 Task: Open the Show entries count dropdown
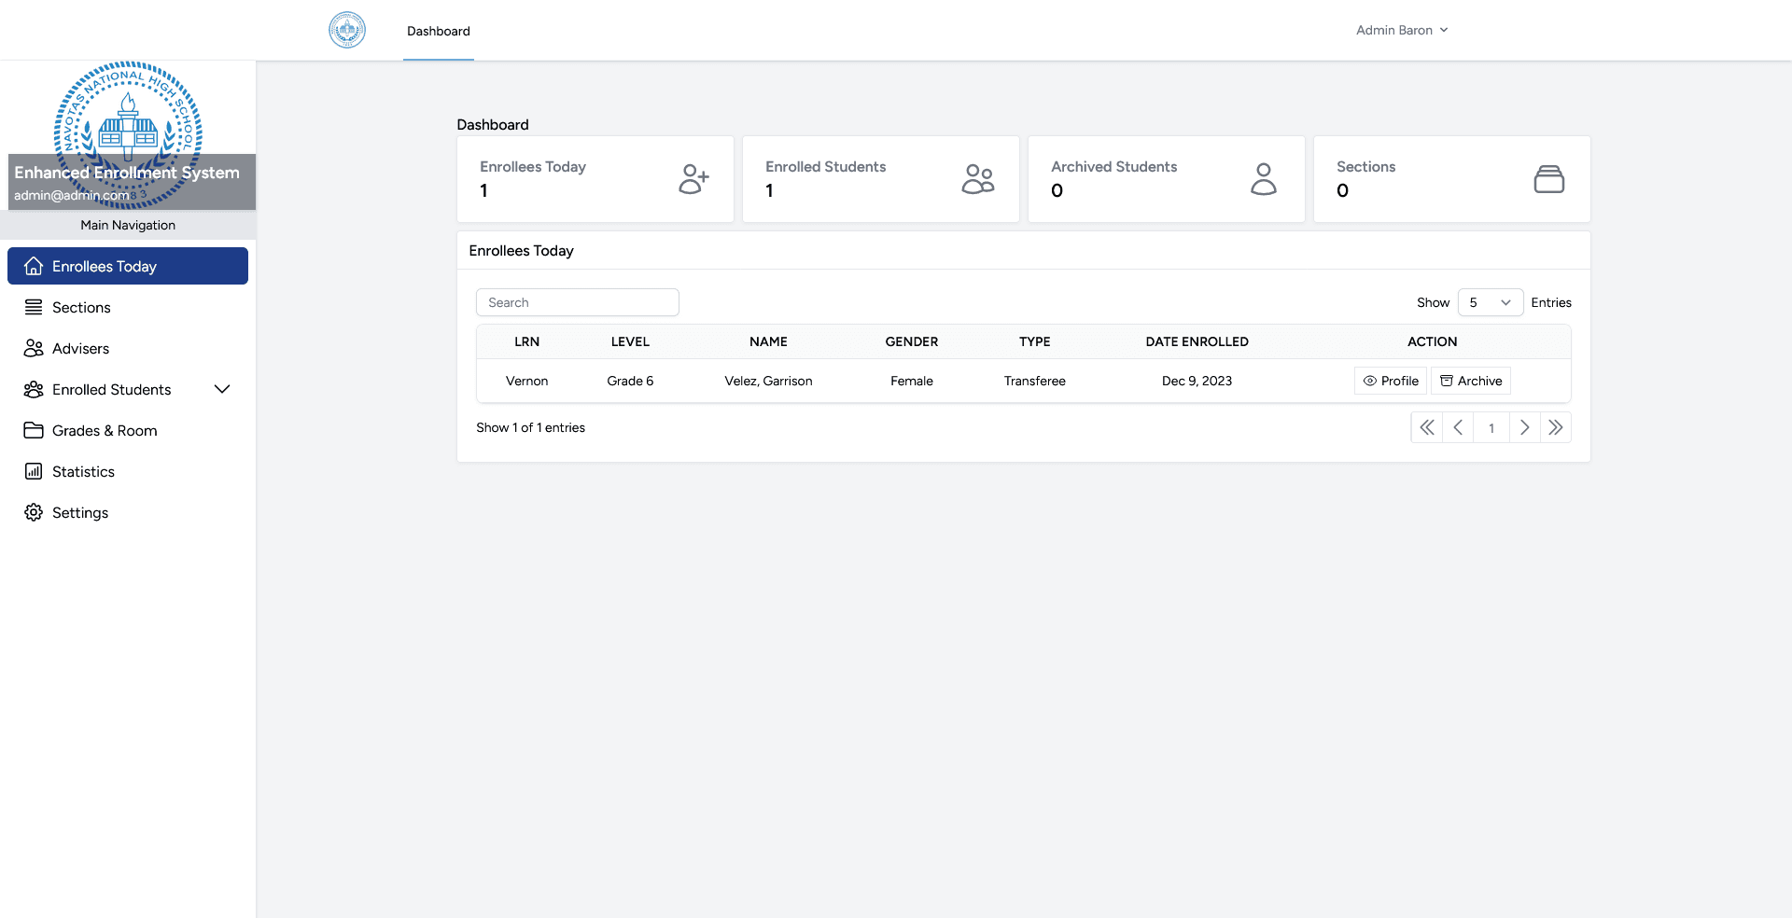coord(1490,302)
